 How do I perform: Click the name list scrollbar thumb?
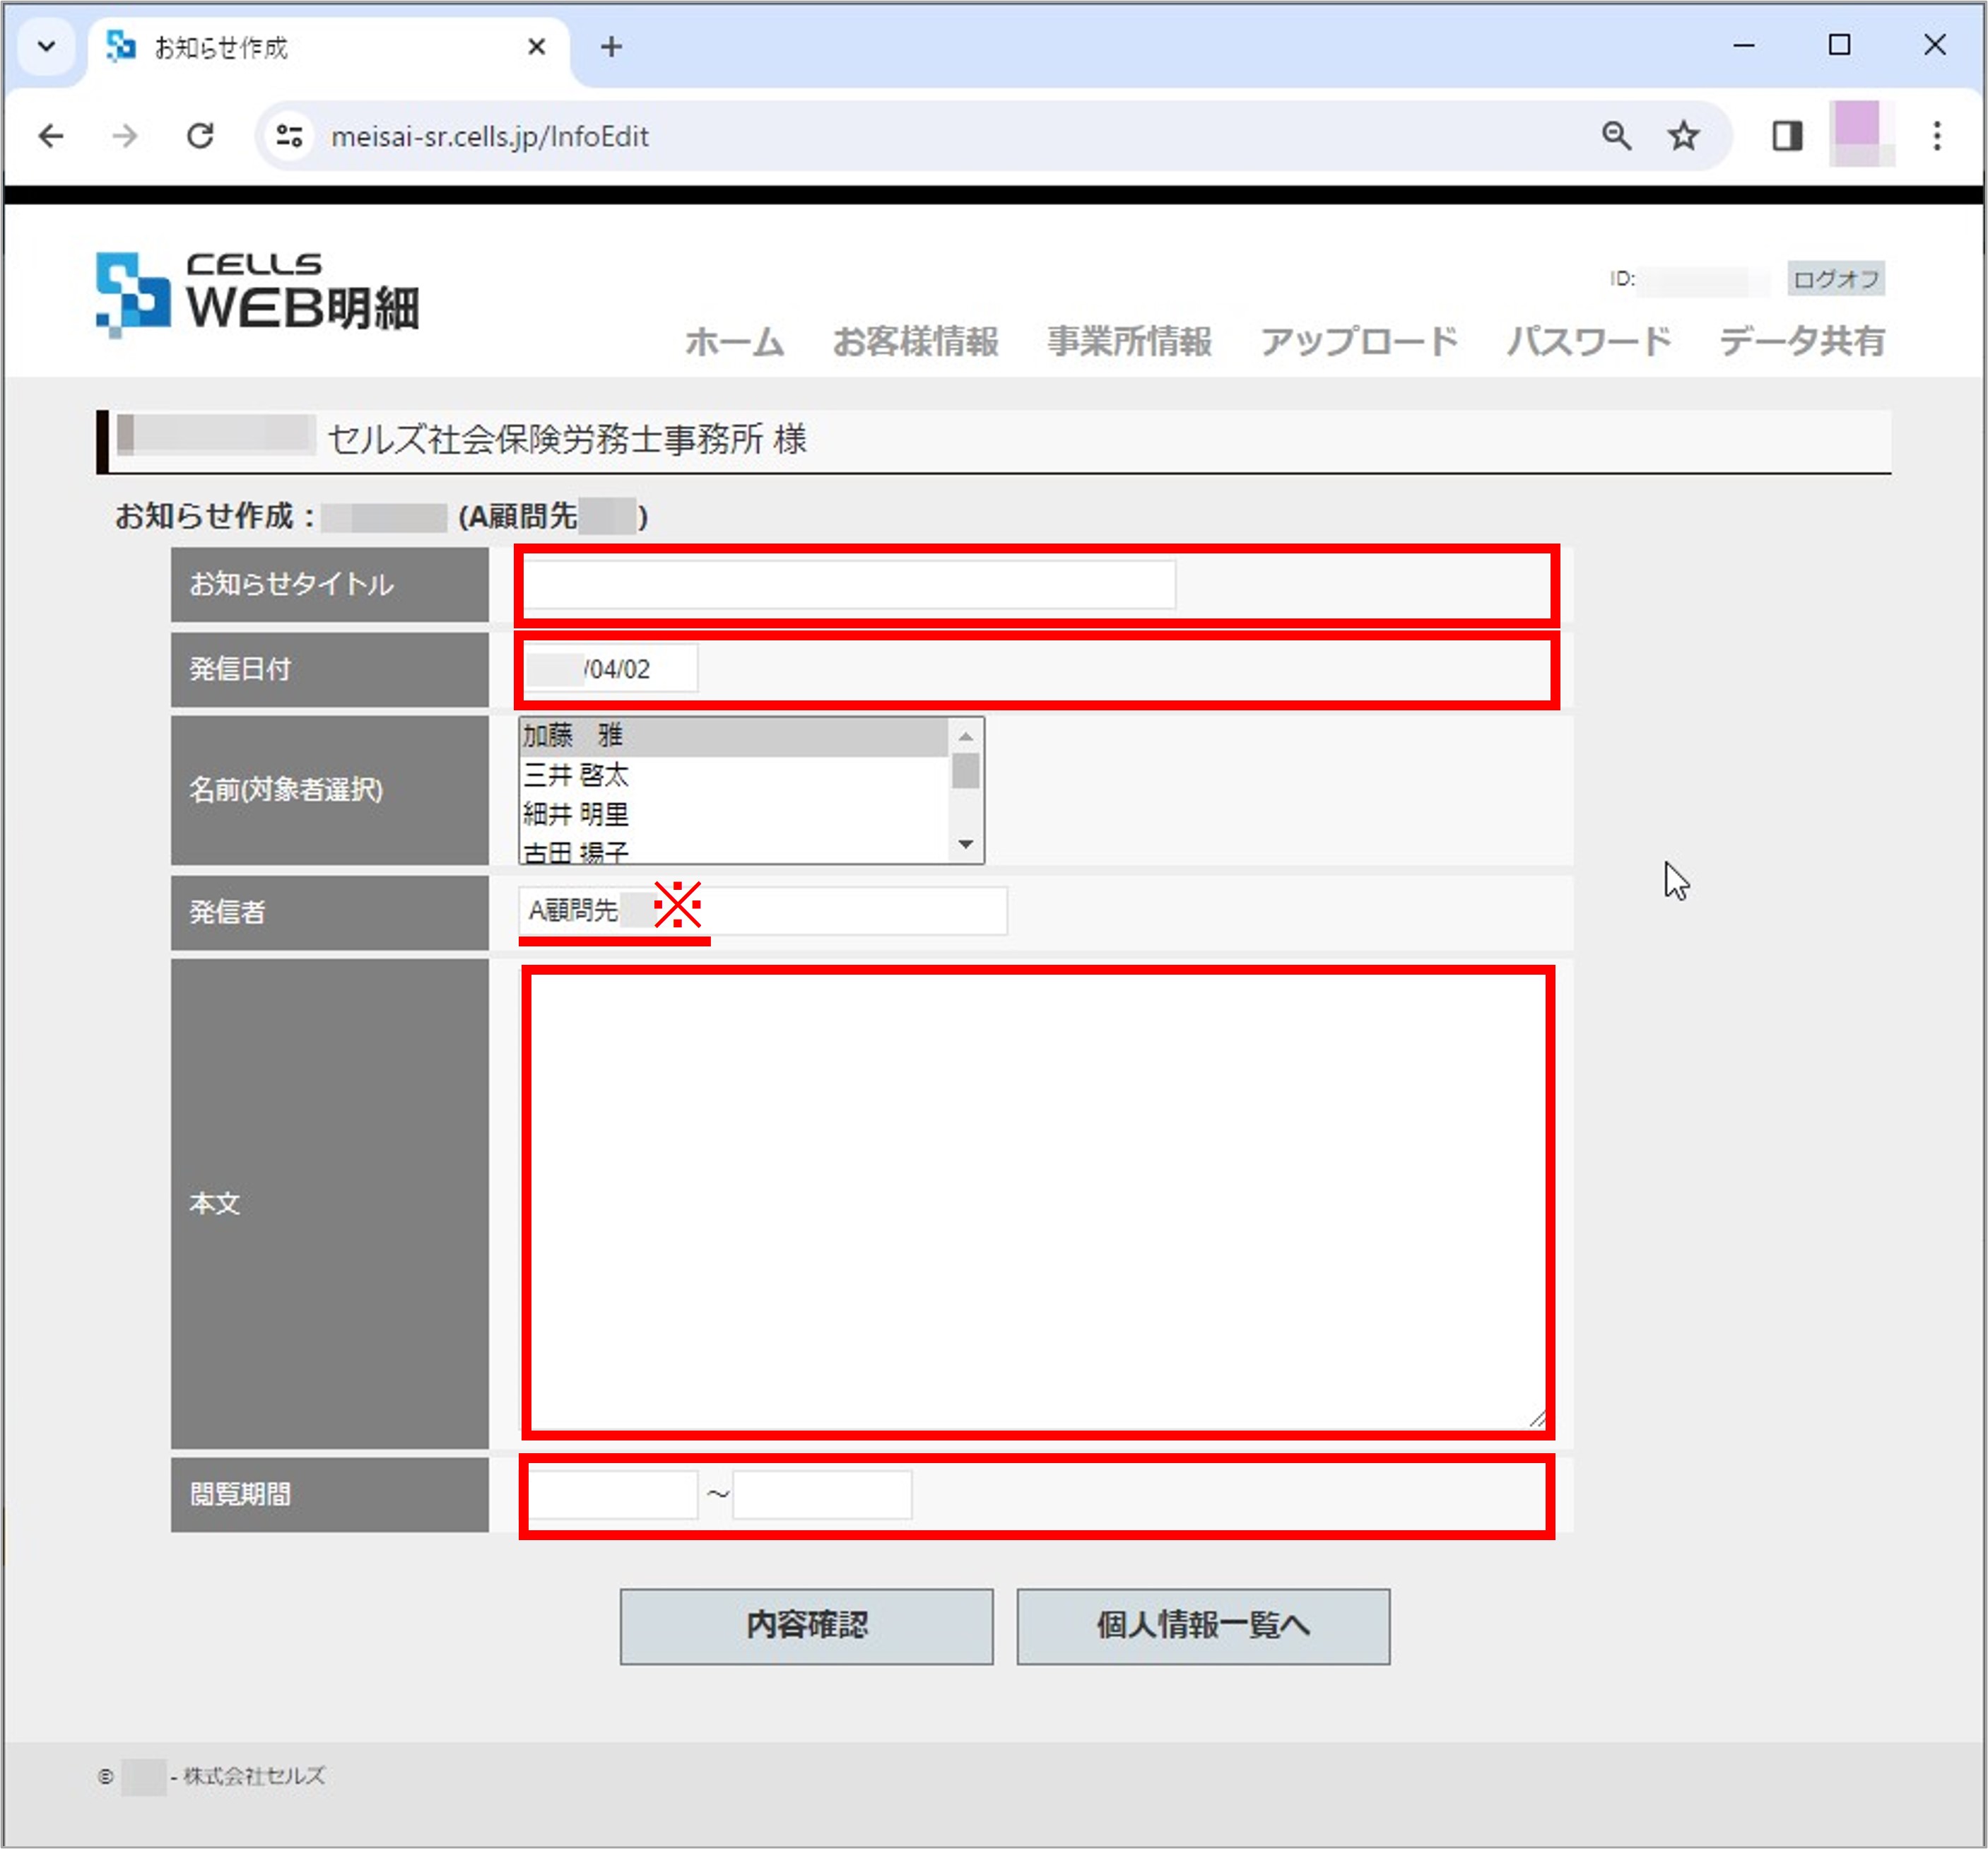[x=965, y=771]
